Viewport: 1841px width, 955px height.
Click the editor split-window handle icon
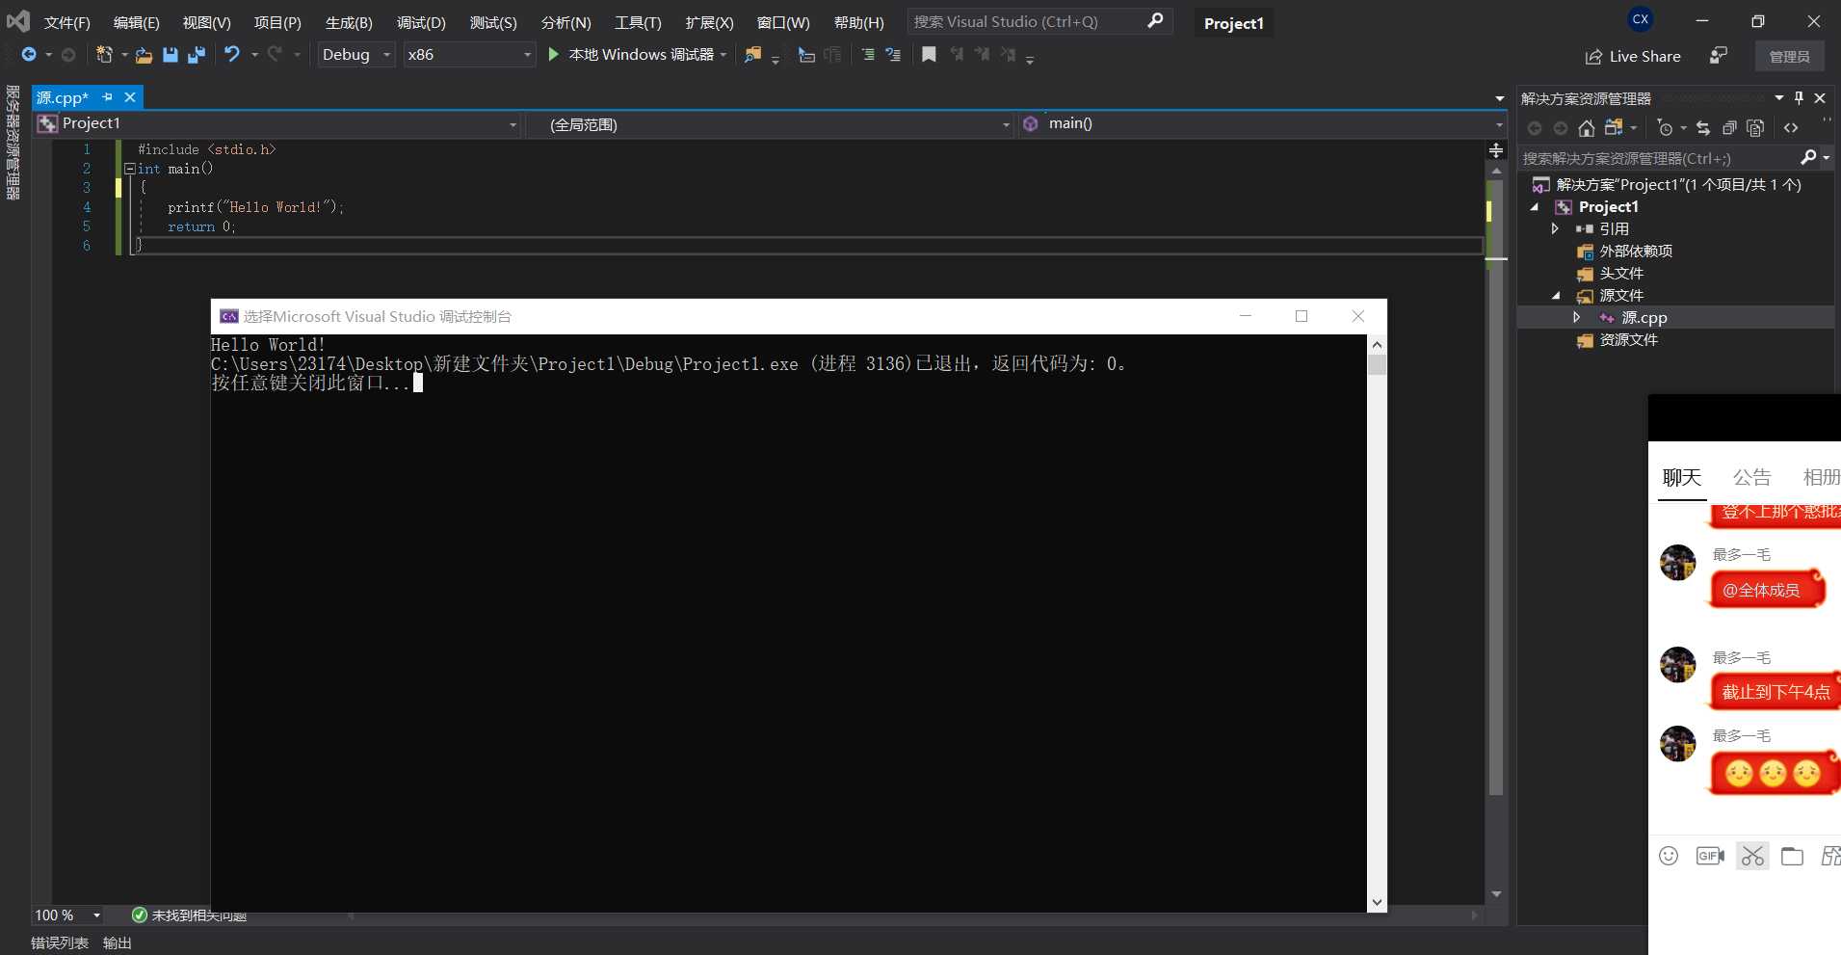(x=1496, y=150)
